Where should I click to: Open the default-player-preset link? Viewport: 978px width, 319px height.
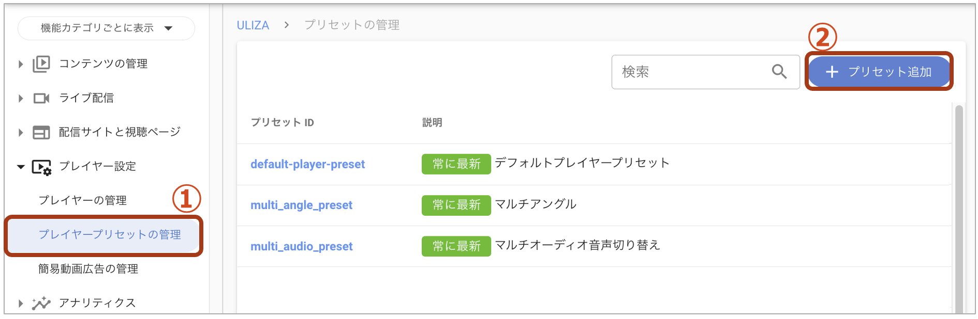[x=308, y=164]
